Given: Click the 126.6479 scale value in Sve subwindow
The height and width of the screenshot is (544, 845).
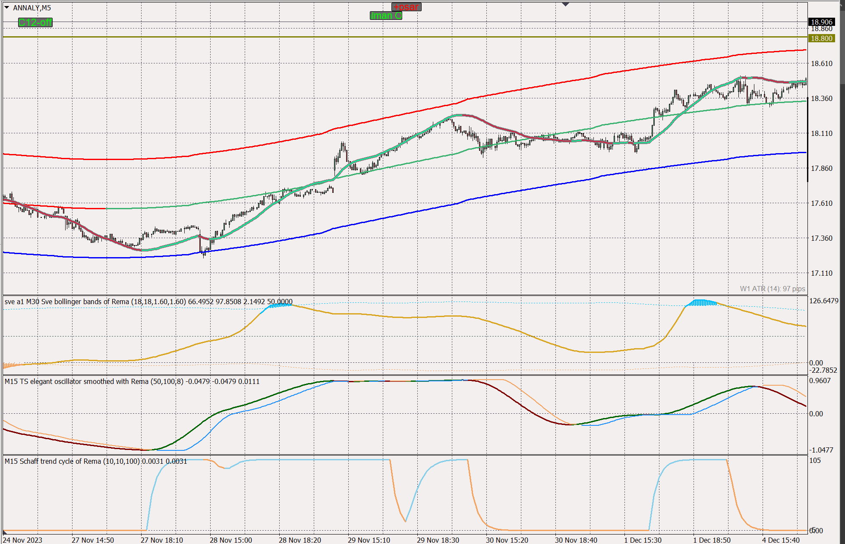Looking at the screenshot, I should [823, 301].
